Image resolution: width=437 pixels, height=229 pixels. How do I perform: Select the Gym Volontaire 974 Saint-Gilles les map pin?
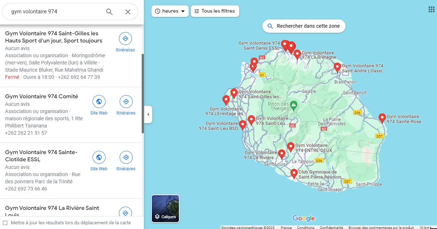click(x=234, y=93)
